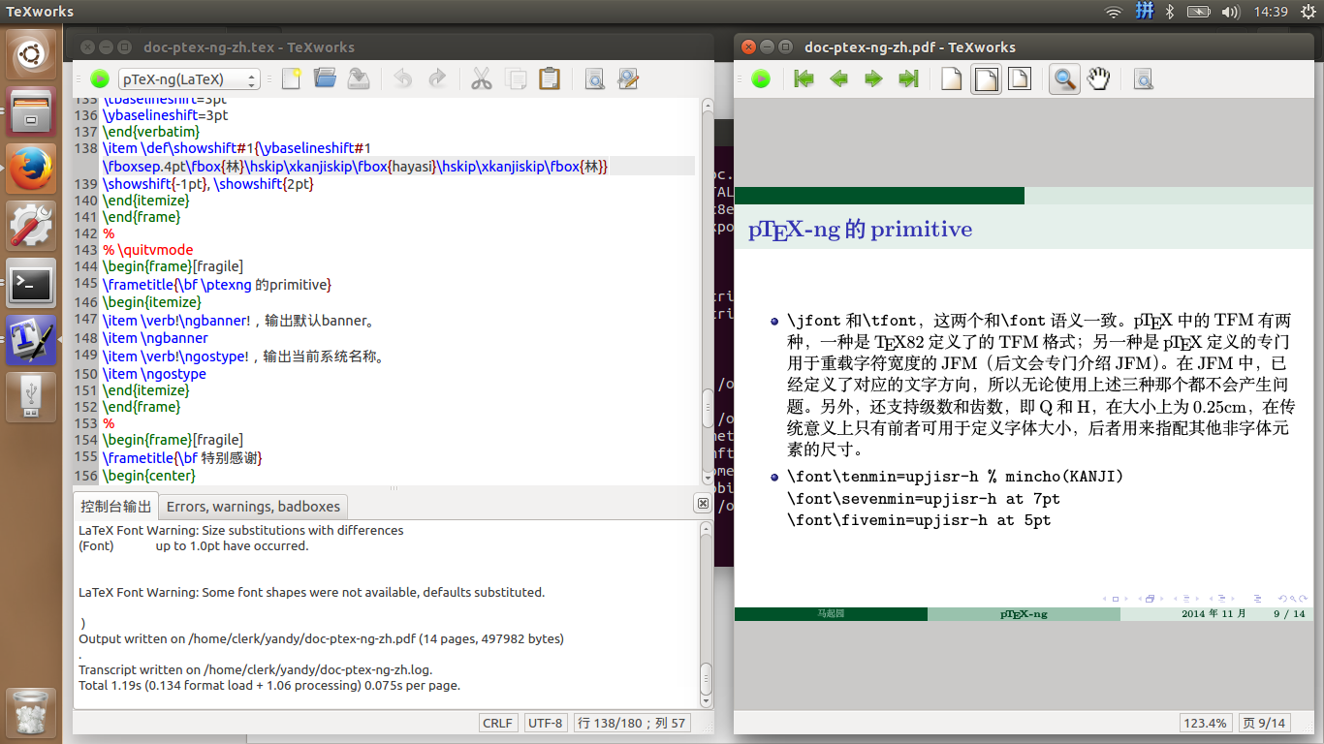This screenshot has width=1324, height=744.
Task: Switch to 控制台输出 tab
Action: 116,506
